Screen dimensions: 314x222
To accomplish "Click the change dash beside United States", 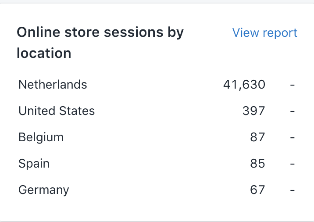I will (x=293, y=111).
